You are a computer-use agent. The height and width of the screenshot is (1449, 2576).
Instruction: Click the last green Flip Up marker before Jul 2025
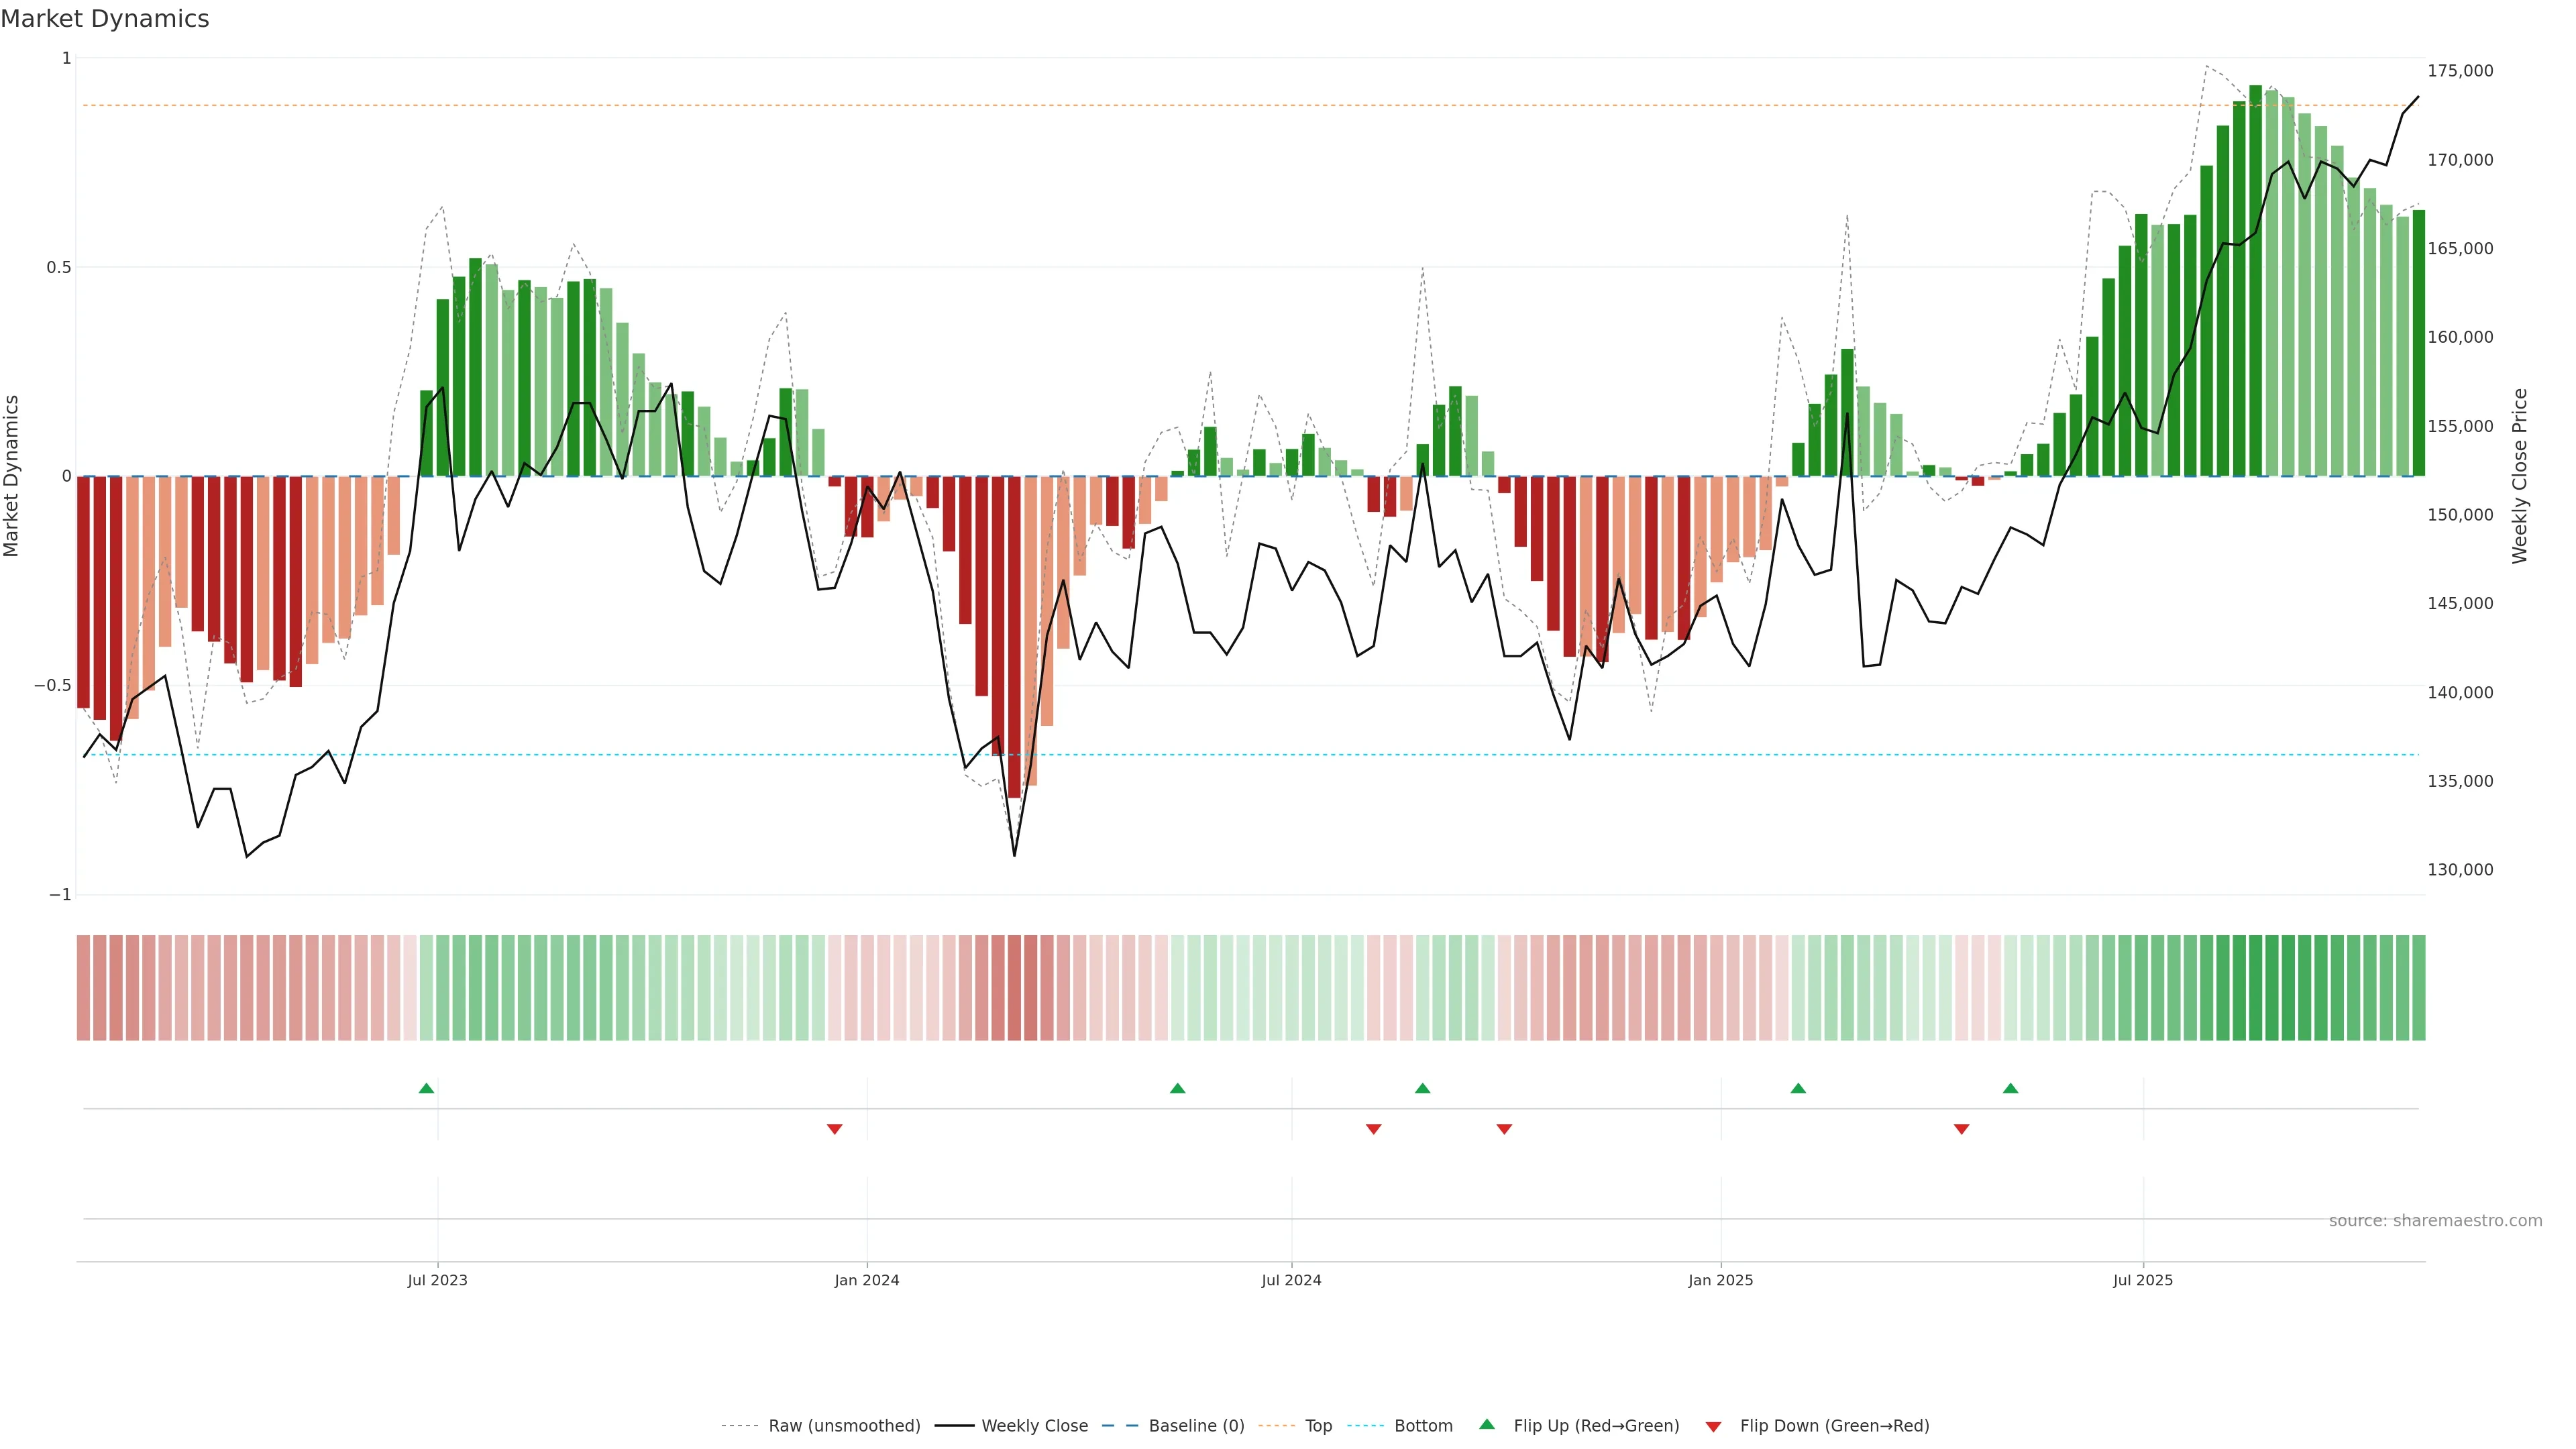pyautogui.click(x=2010, y=1088)
